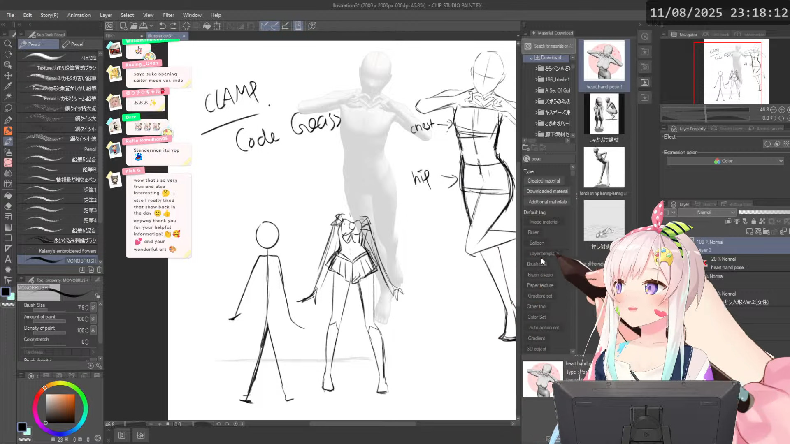This screenshot has height=444, width=790.
Task: Open the Filter menu
Action: 168,15
